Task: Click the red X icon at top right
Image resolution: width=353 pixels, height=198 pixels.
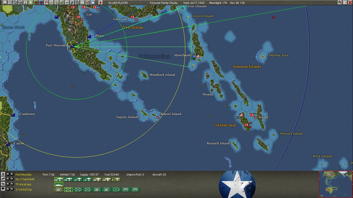Action: pos(350,3)
